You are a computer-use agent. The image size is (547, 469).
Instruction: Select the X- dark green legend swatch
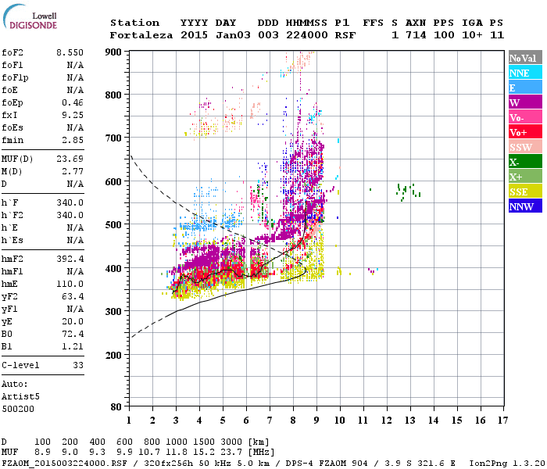[x=525, y=162]
